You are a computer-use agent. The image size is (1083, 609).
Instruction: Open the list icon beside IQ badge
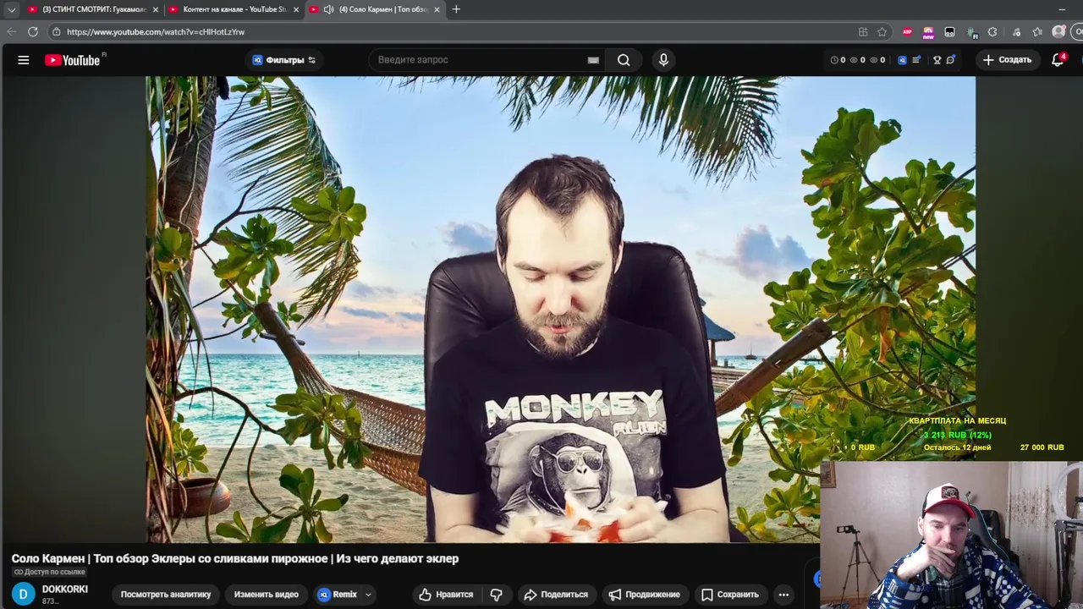click(x=915, y=60)
